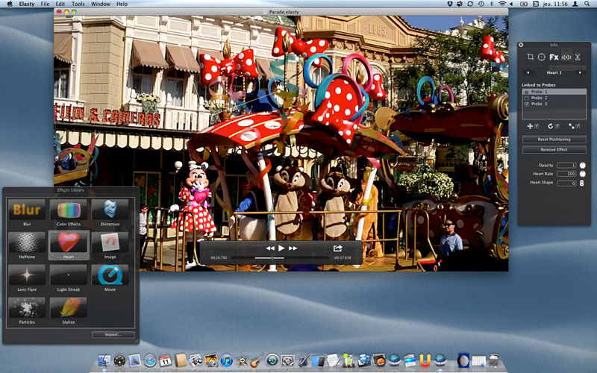Rewind the video

click(x=270, y=248)
